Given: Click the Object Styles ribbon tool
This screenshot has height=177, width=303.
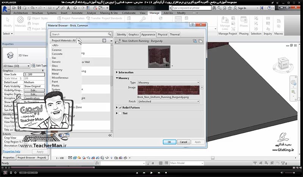Looking at the screenshot, I should [37, 18].
